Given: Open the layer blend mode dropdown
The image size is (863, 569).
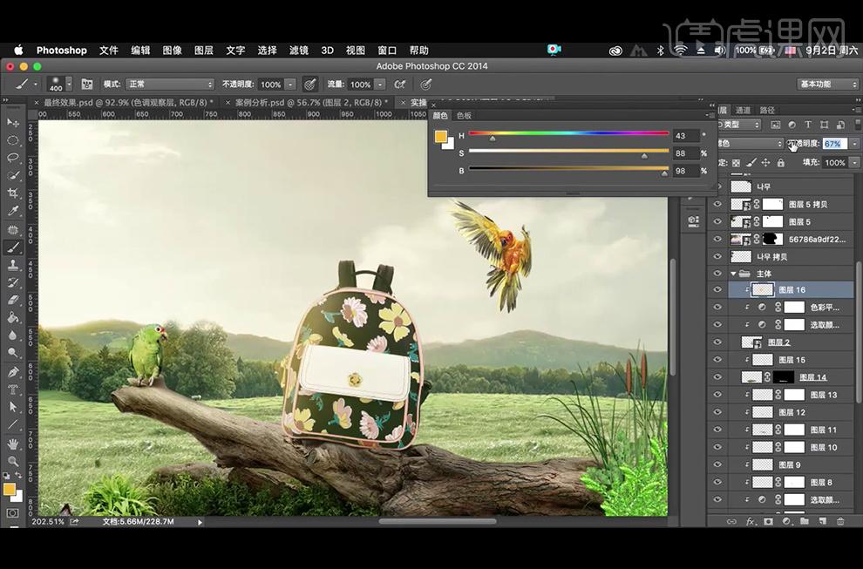Looking at the screenshot, I should [x=749, y=143].
